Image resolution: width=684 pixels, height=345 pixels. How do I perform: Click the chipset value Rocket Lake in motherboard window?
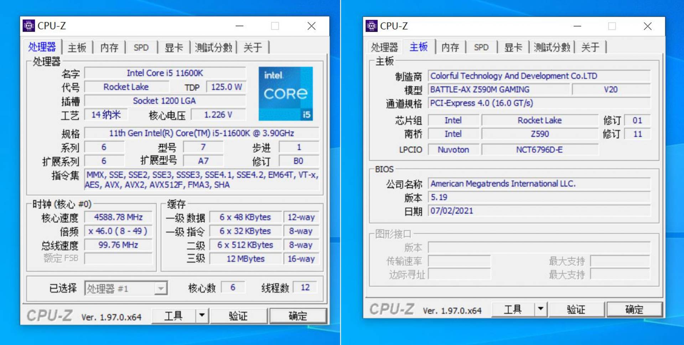click(540, 120)
